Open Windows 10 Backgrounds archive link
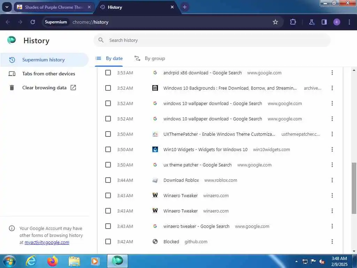This screenshot has height=268, width=357. 230,88
